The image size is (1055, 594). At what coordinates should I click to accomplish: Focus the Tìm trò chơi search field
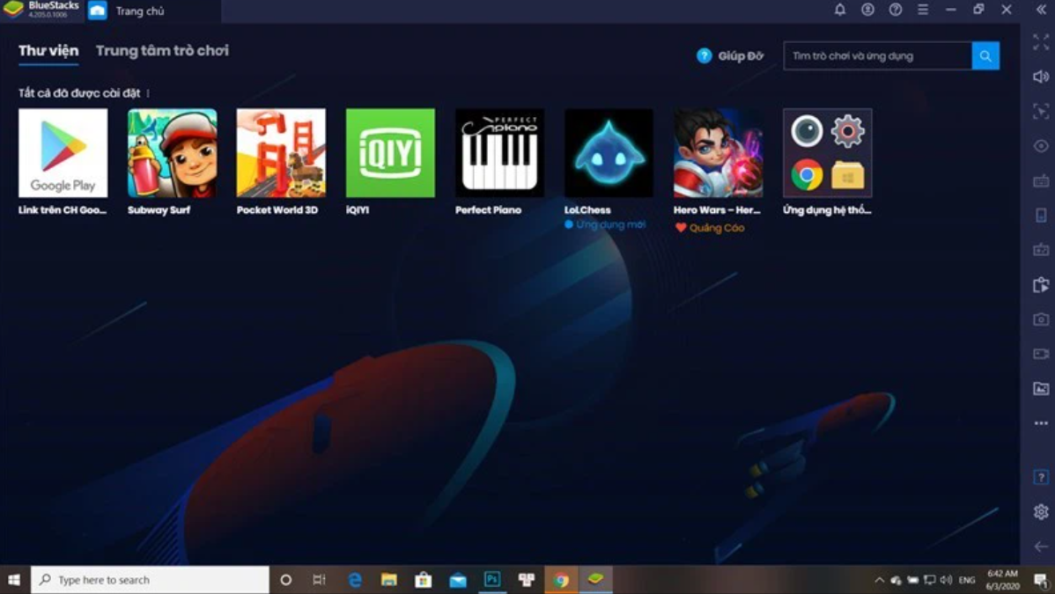click(877, 55)
